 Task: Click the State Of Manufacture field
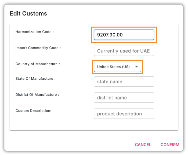[x=124, y=82]
